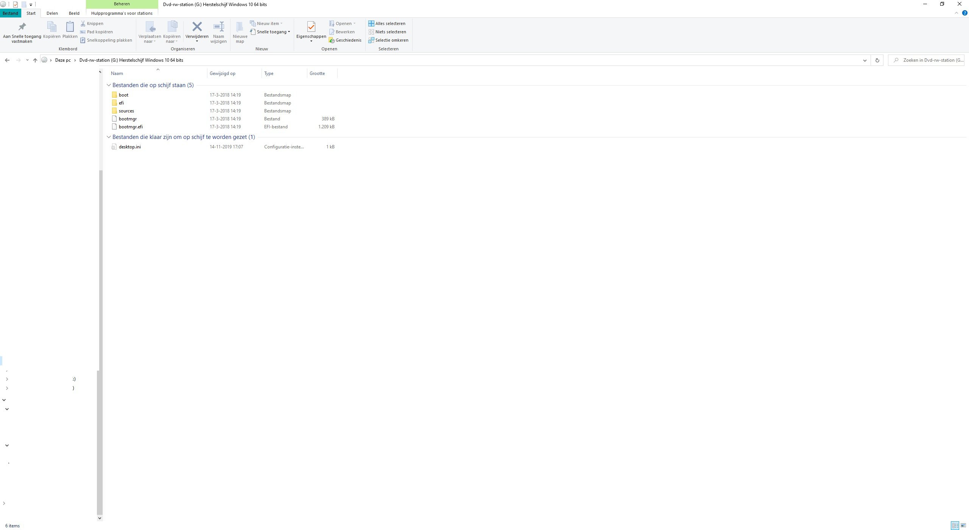The height and width of the screenshot is (530, 969).
Task: Click Niets selecteren button
Action: (390, 32)
